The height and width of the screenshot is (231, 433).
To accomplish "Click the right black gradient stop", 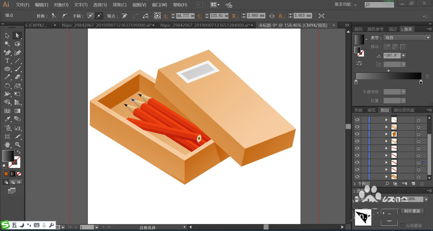I will [x=421, y=82].
